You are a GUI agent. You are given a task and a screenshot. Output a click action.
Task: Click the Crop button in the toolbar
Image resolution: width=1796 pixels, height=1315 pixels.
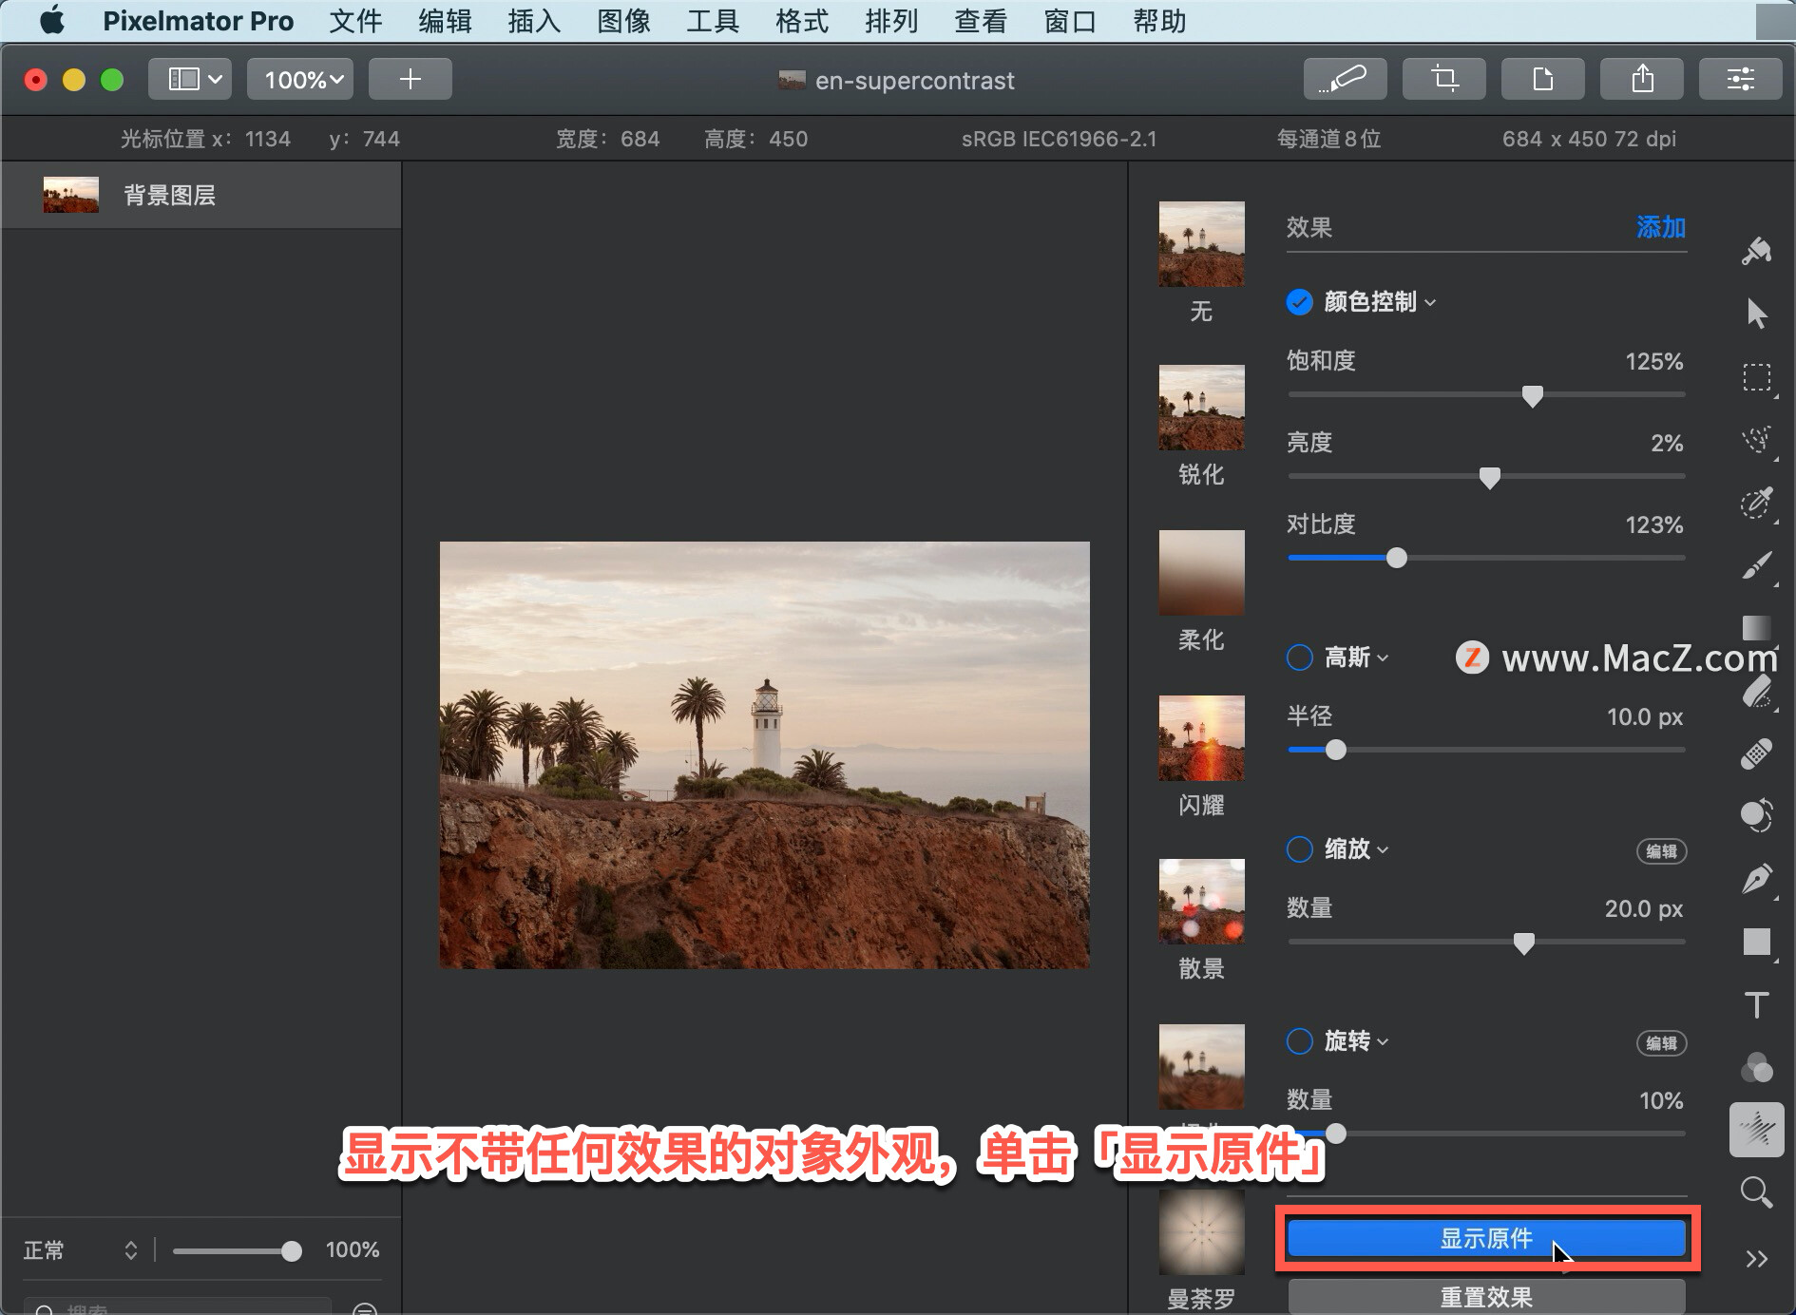click(x=1444, y=79)
